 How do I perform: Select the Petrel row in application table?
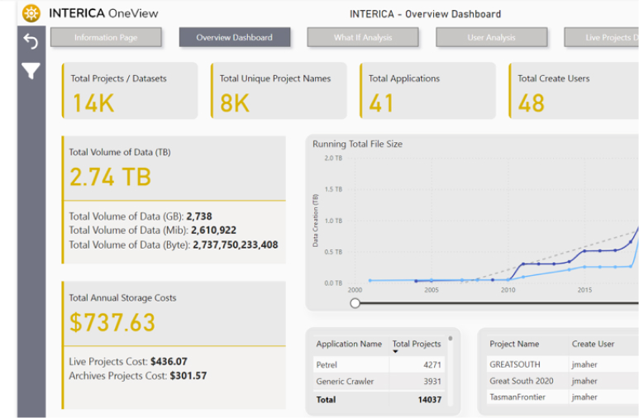380,363
